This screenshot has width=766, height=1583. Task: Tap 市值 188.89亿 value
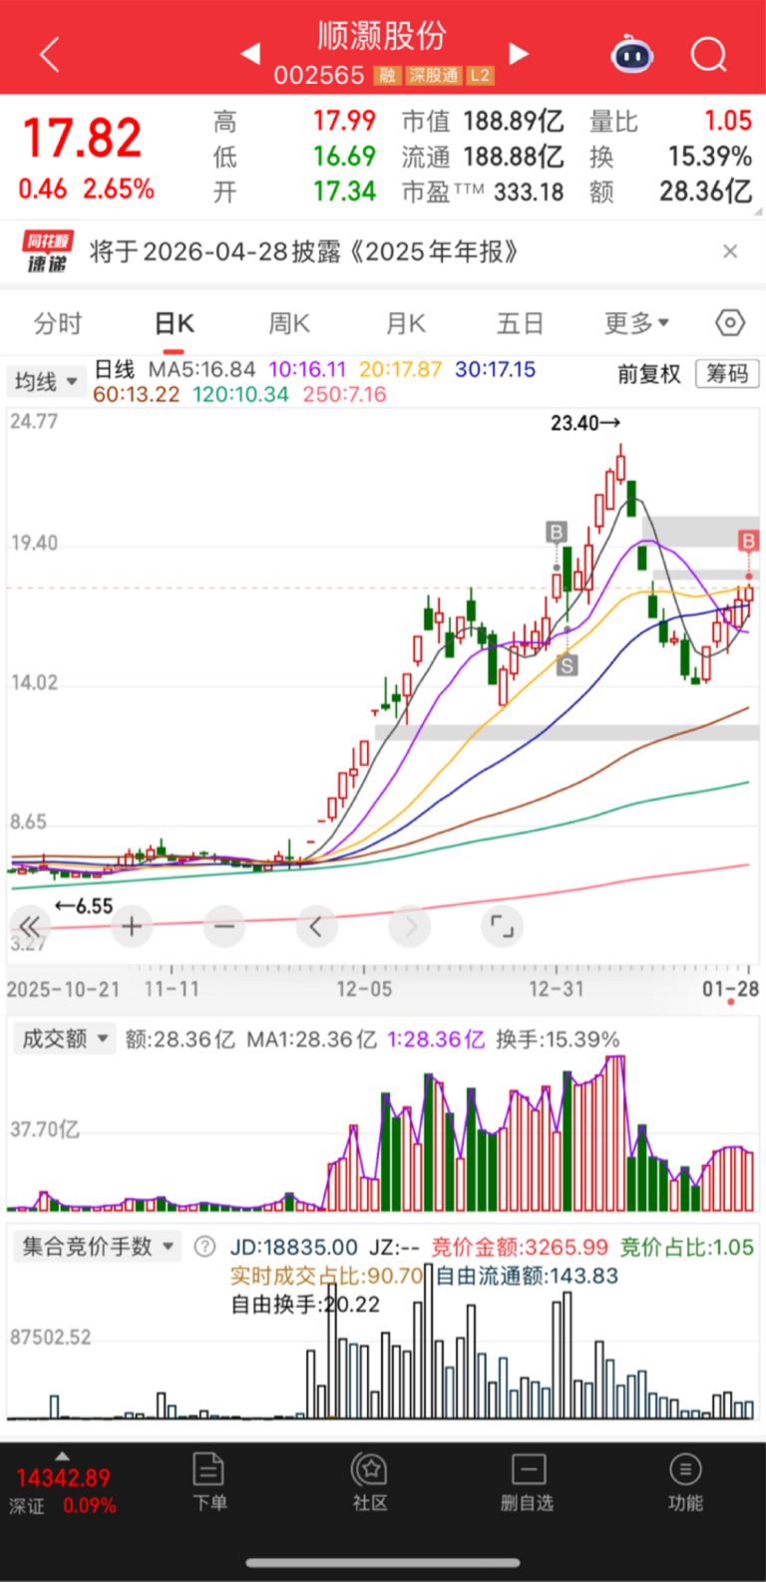click(x=483, y=122)
